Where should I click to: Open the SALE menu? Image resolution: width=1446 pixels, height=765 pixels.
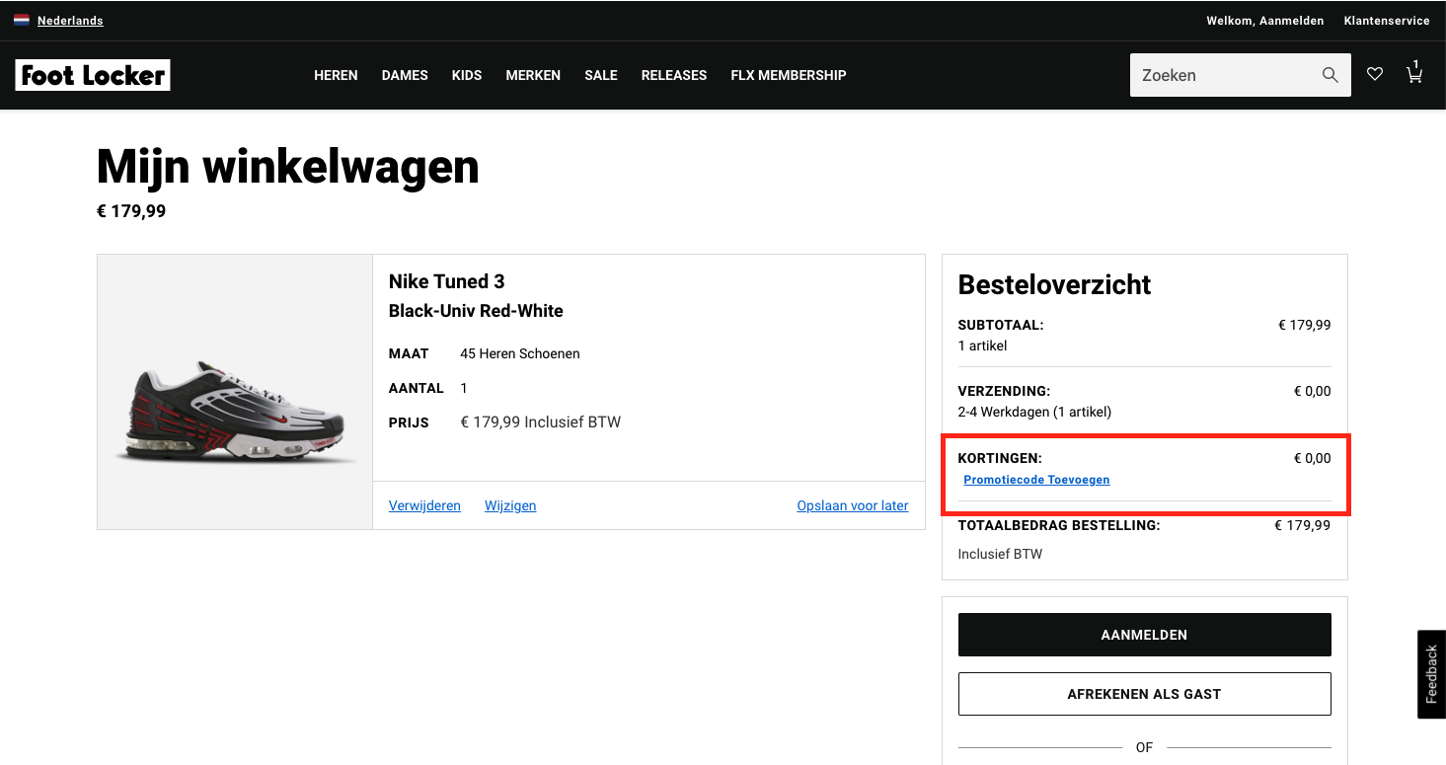coord(601,75)
